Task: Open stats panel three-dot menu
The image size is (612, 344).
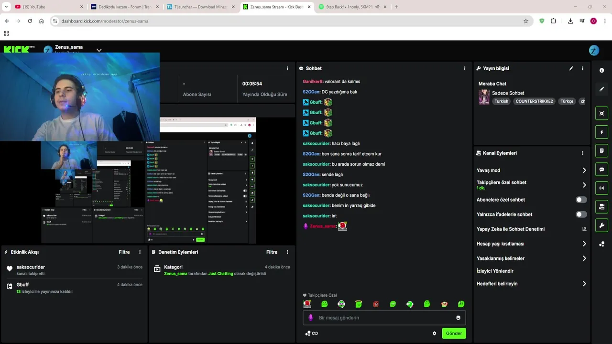Action: point(287,68)
